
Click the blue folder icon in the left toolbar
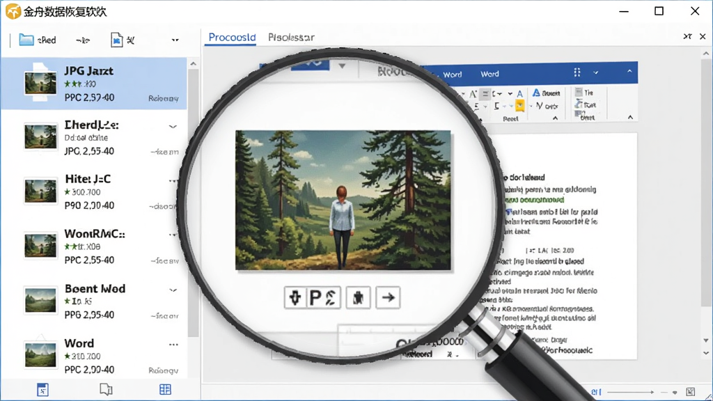tap(26, 40)
